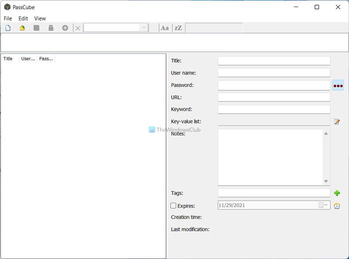
Task: Click the Key-value list field
Action: 274,122
